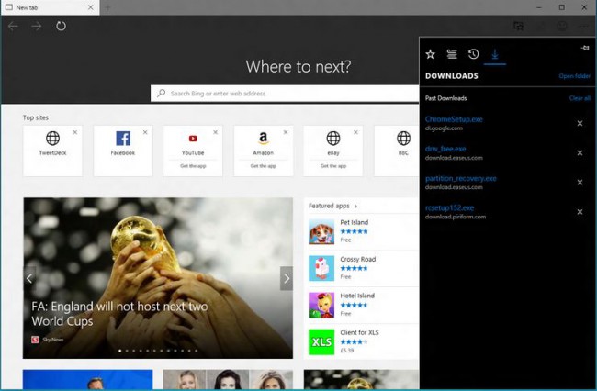Screen dimensions: 597x391
Task: Select second dot in news carousel indicator
Action: tap(127, 351)
